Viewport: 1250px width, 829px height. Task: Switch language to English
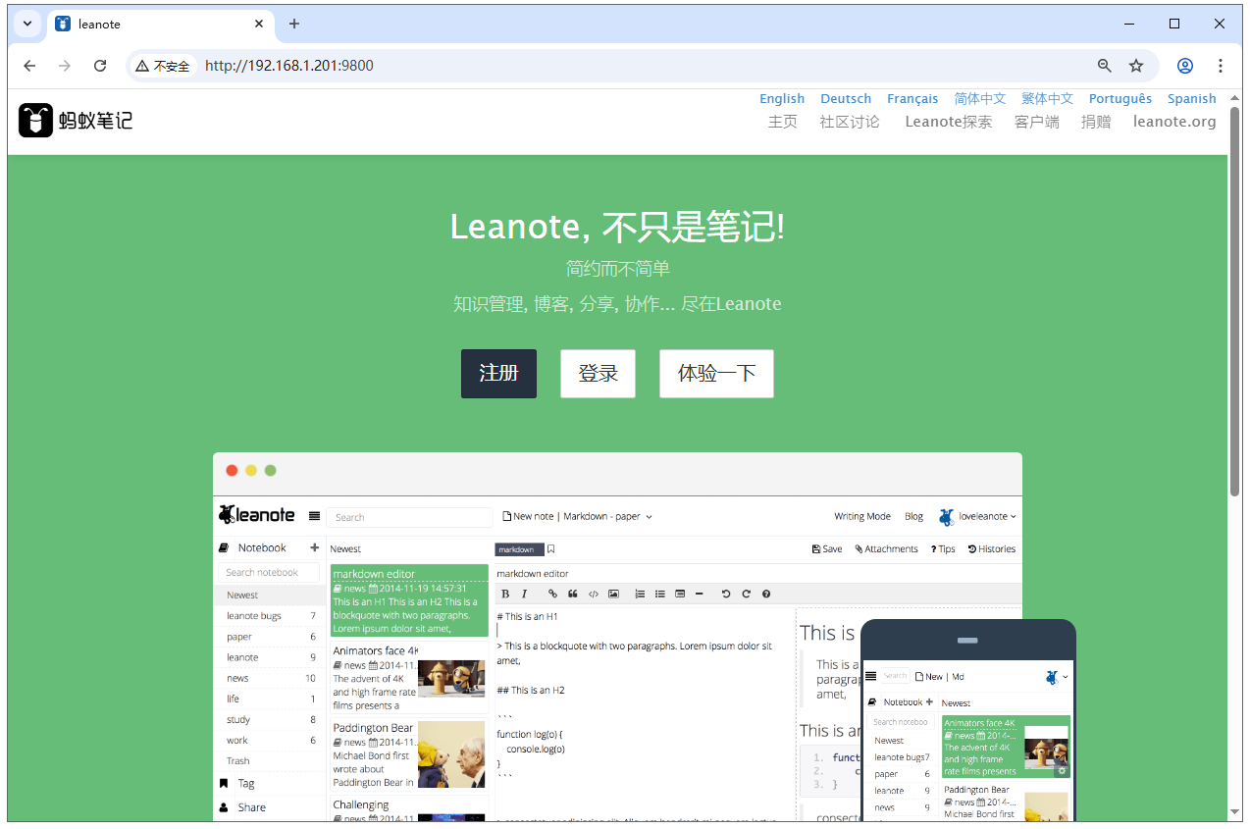click(782, 98)
